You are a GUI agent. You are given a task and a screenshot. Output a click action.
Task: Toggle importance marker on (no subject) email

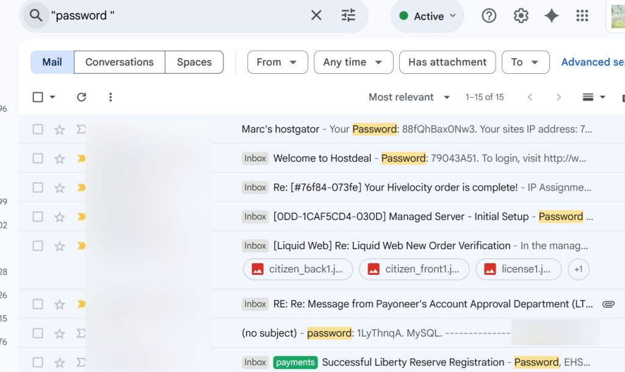point(81,333)
